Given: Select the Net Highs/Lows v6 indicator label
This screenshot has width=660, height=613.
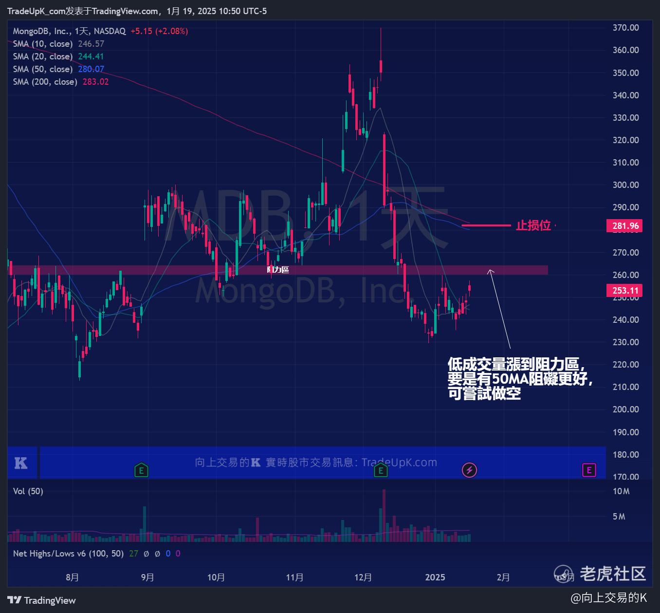Looking at the screenshot, I should coord(68,554).
